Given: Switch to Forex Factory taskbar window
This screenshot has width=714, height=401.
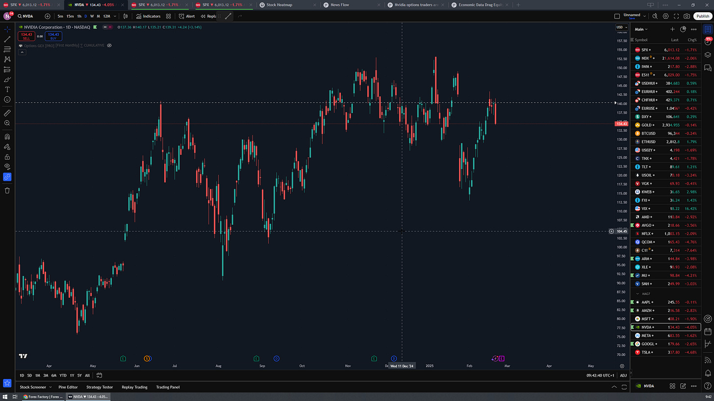Looking at the screenshot, I should coord(43,397).
